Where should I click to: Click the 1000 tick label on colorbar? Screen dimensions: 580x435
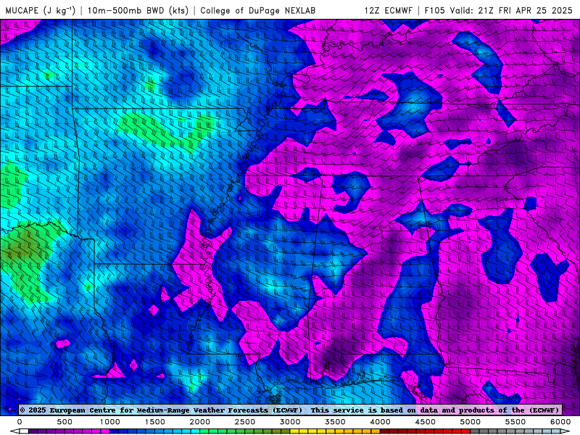pyautogui.click(x=109, y=422)
